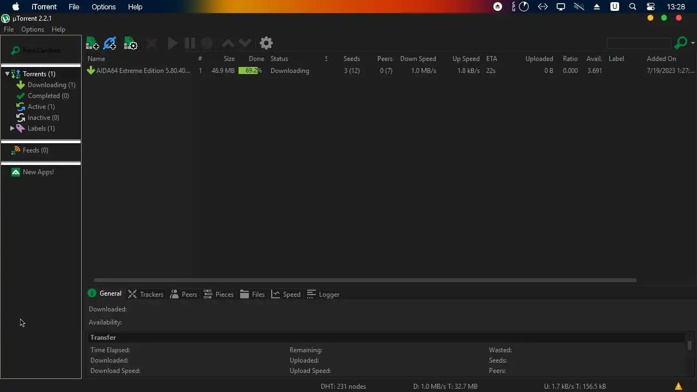The height and width of the screenshot is (392, 697).
Task: Sort torrents by Down Speed column
Action: pos(418,59)
